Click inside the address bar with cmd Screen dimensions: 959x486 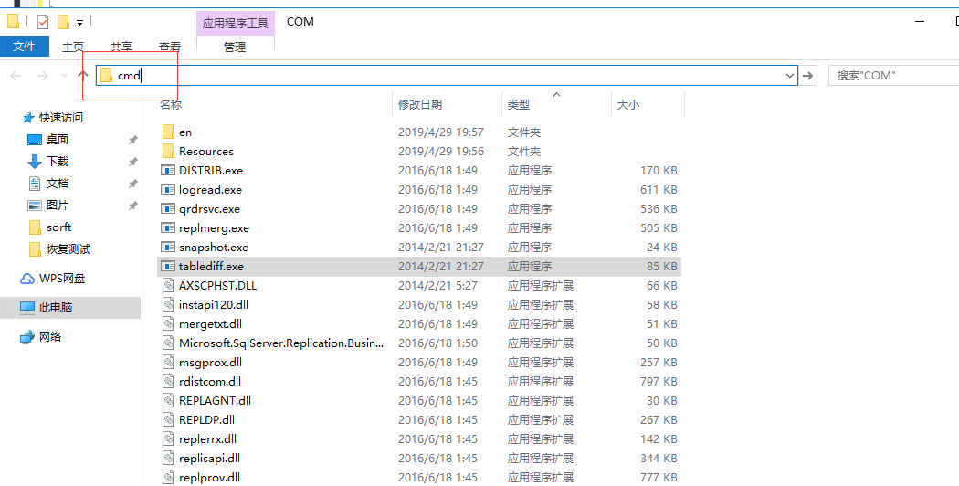[x=447, y=75]
